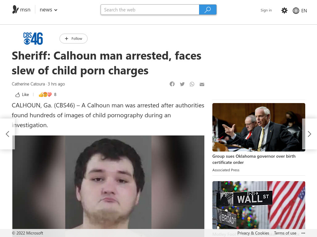Open Privacy & Cookies link
Screen dimensions: 317x237
coord(253,233)
